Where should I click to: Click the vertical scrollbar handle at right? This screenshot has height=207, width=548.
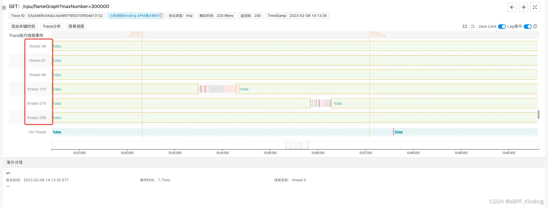(x=538, y=114)
